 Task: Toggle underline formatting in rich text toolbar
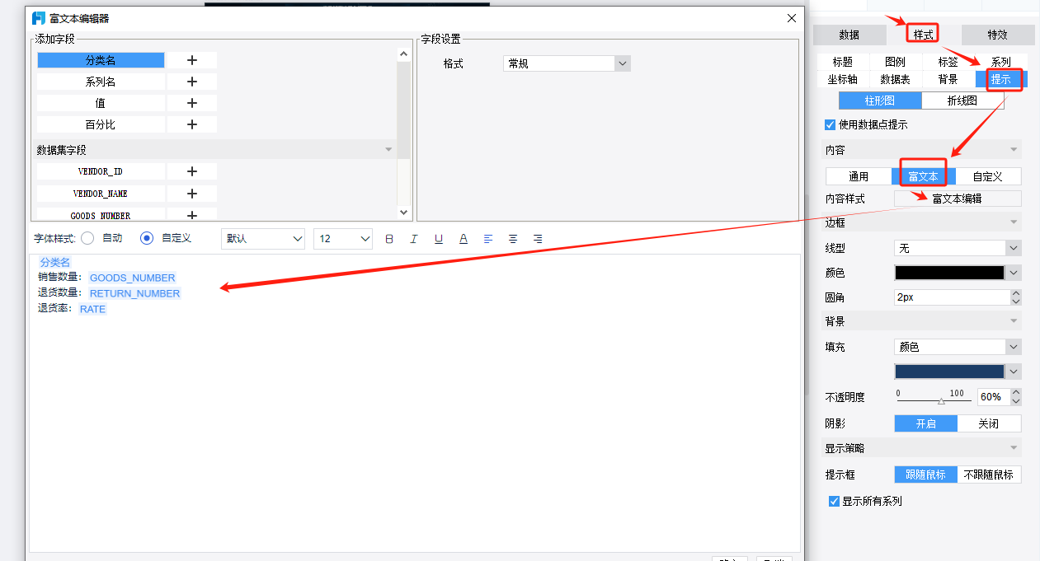point(439,239)
